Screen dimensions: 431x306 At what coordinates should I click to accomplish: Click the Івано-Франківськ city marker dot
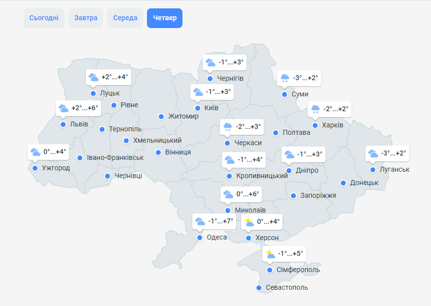click(80, 158)
